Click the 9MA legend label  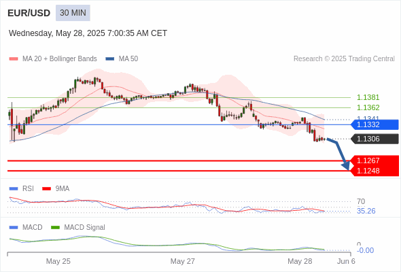tap(63, 189)
